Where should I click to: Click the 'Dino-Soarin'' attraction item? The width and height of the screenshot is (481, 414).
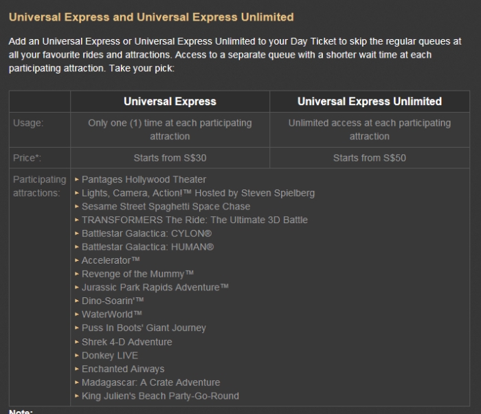point(113,301)
